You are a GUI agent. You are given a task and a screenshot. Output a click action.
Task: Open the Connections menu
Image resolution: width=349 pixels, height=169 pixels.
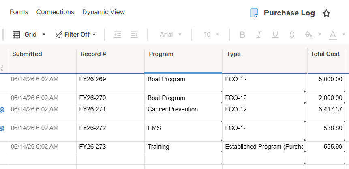[x=55, y=12]
